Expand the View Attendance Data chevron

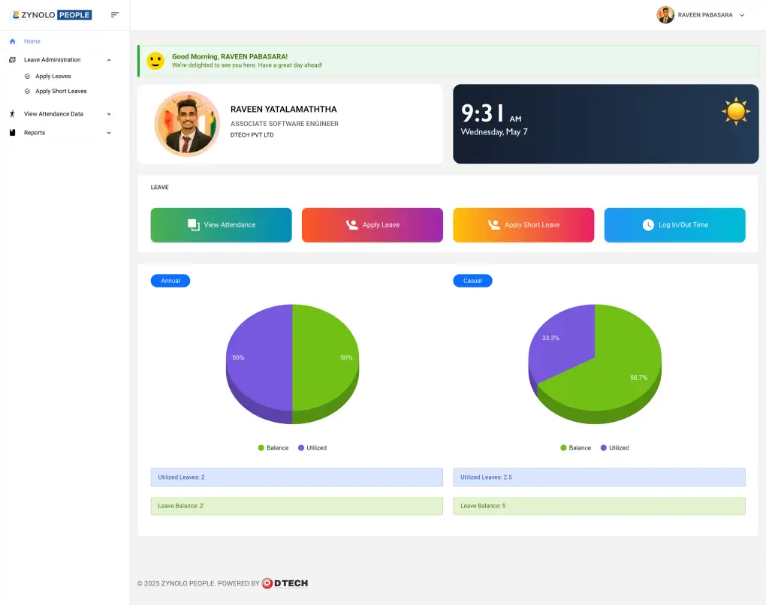109,114
